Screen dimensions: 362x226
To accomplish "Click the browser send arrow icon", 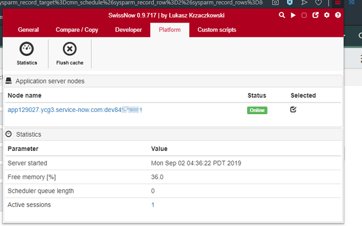I will [x=304, y=2].
